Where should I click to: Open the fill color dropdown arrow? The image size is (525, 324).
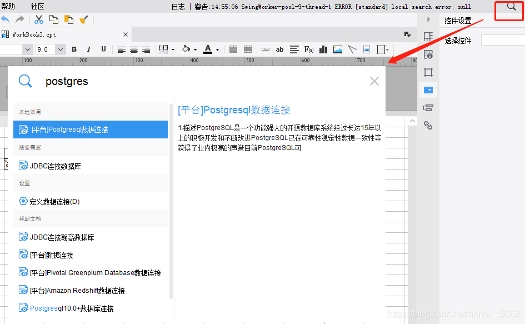196,49
